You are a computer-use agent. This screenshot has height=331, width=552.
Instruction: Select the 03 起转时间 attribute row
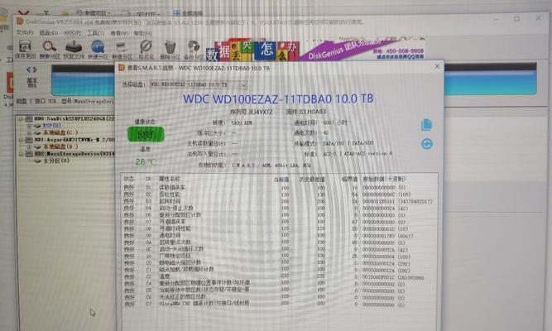coord(278,201)
